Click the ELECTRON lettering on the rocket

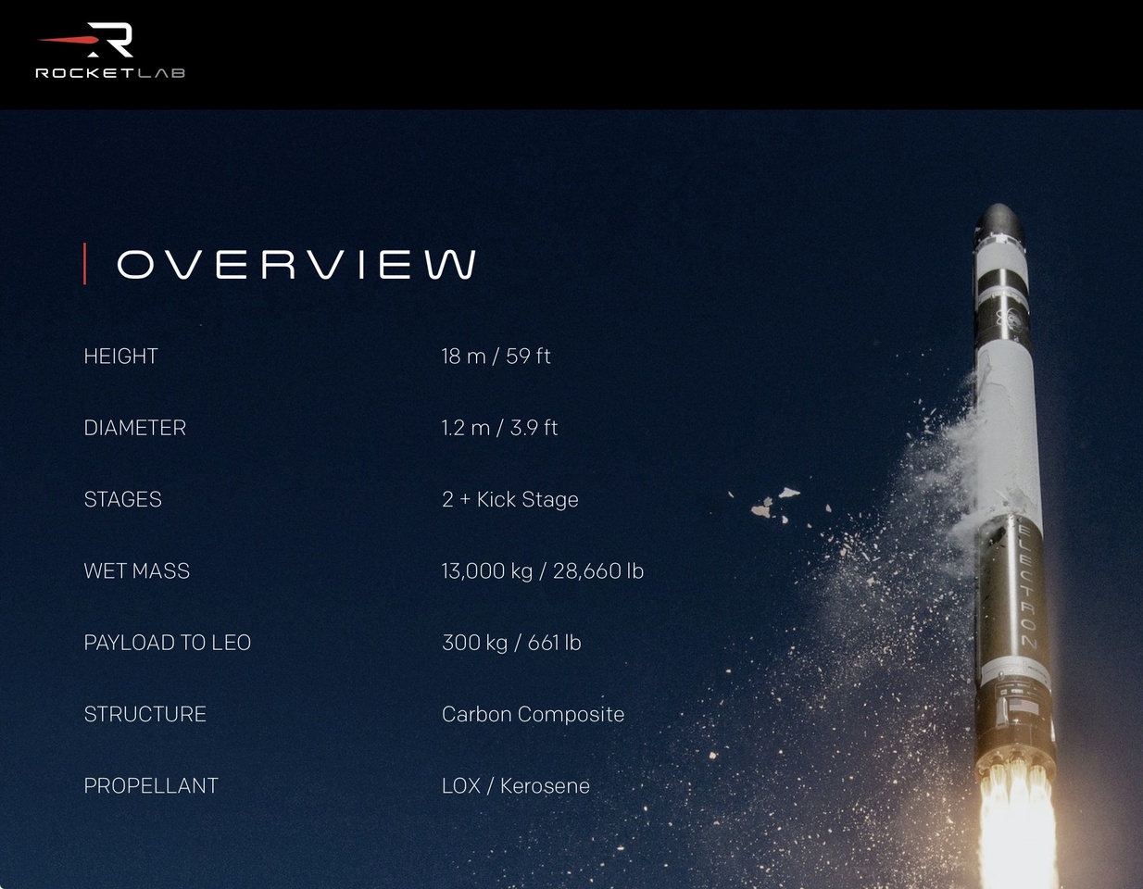(x=1025, y=585)
